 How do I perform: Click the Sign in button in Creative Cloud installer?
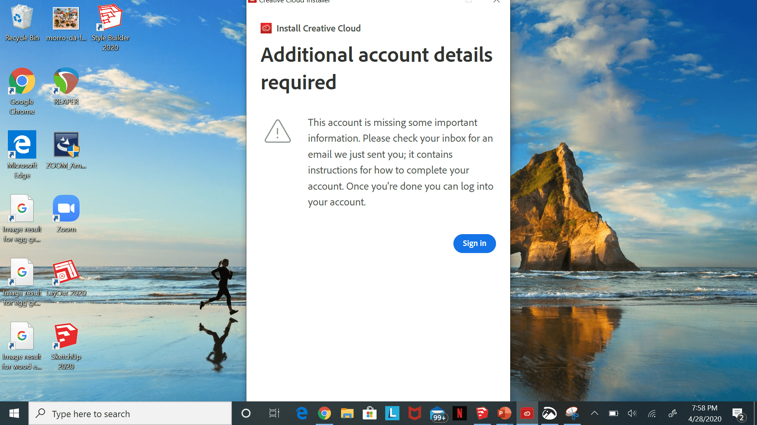point(474,244)
